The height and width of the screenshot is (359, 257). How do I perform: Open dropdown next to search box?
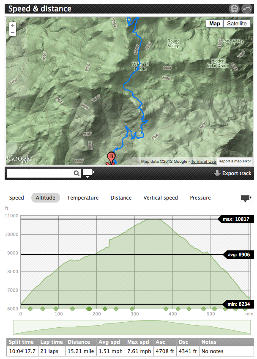pyautogui.click(x=88, y=173)
